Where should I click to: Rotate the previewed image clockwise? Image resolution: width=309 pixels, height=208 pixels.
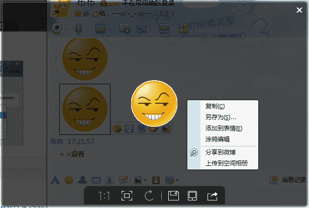point(149,195)
